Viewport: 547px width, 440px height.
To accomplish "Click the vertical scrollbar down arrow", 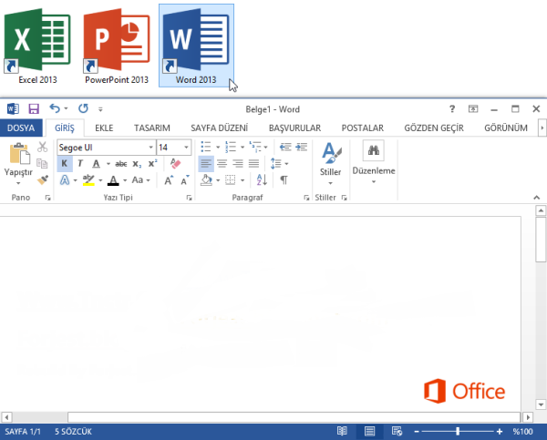I will pos(541,404).
